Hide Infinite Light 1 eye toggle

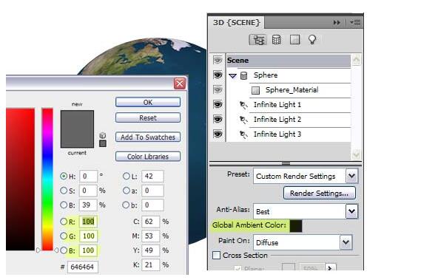218,105
